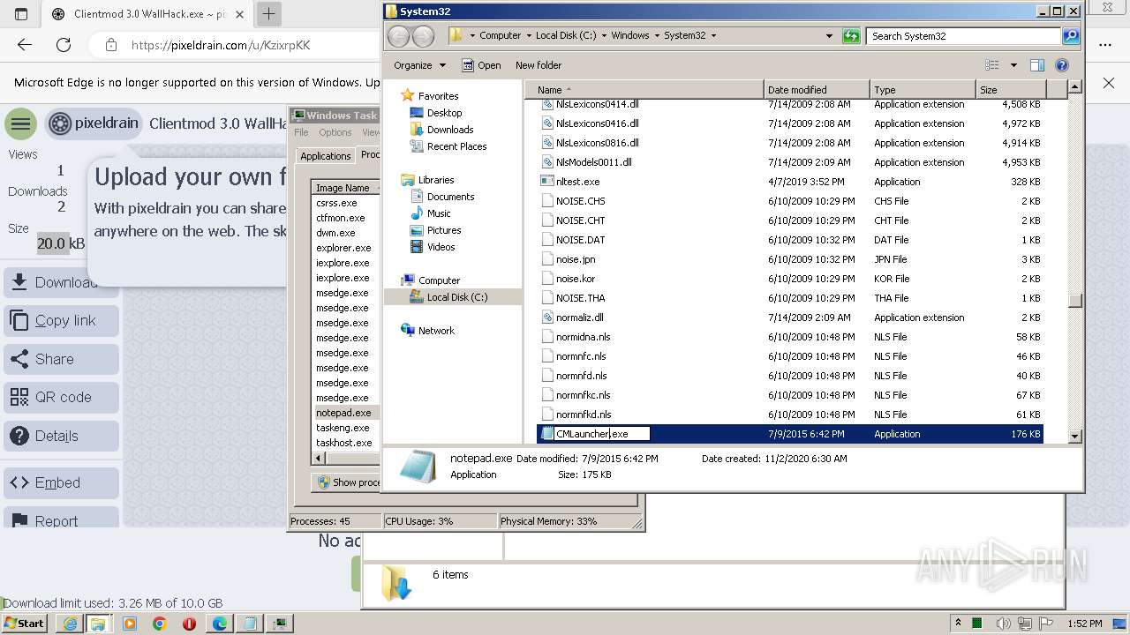Open the Organize dropdown in Explorer
This screenshot has width=1130, height=635.
[420, 65]
